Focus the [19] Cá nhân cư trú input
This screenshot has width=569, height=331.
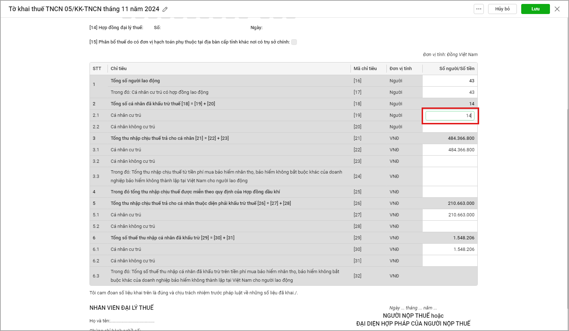pos(450,116)
